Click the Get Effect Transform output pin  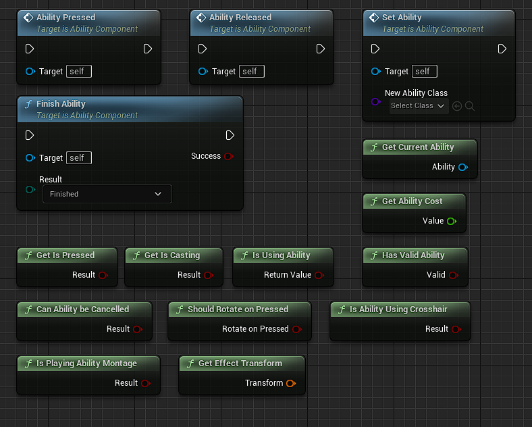coord(290,383)
